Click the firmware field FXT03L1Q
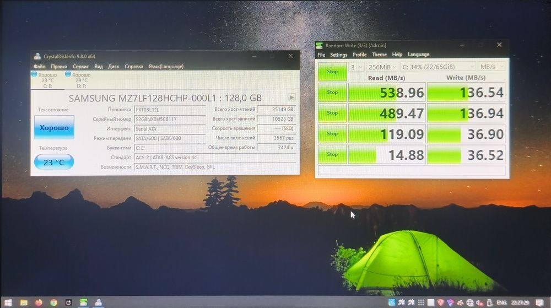This screenshot has width=551, height=308. pos(170,110)
